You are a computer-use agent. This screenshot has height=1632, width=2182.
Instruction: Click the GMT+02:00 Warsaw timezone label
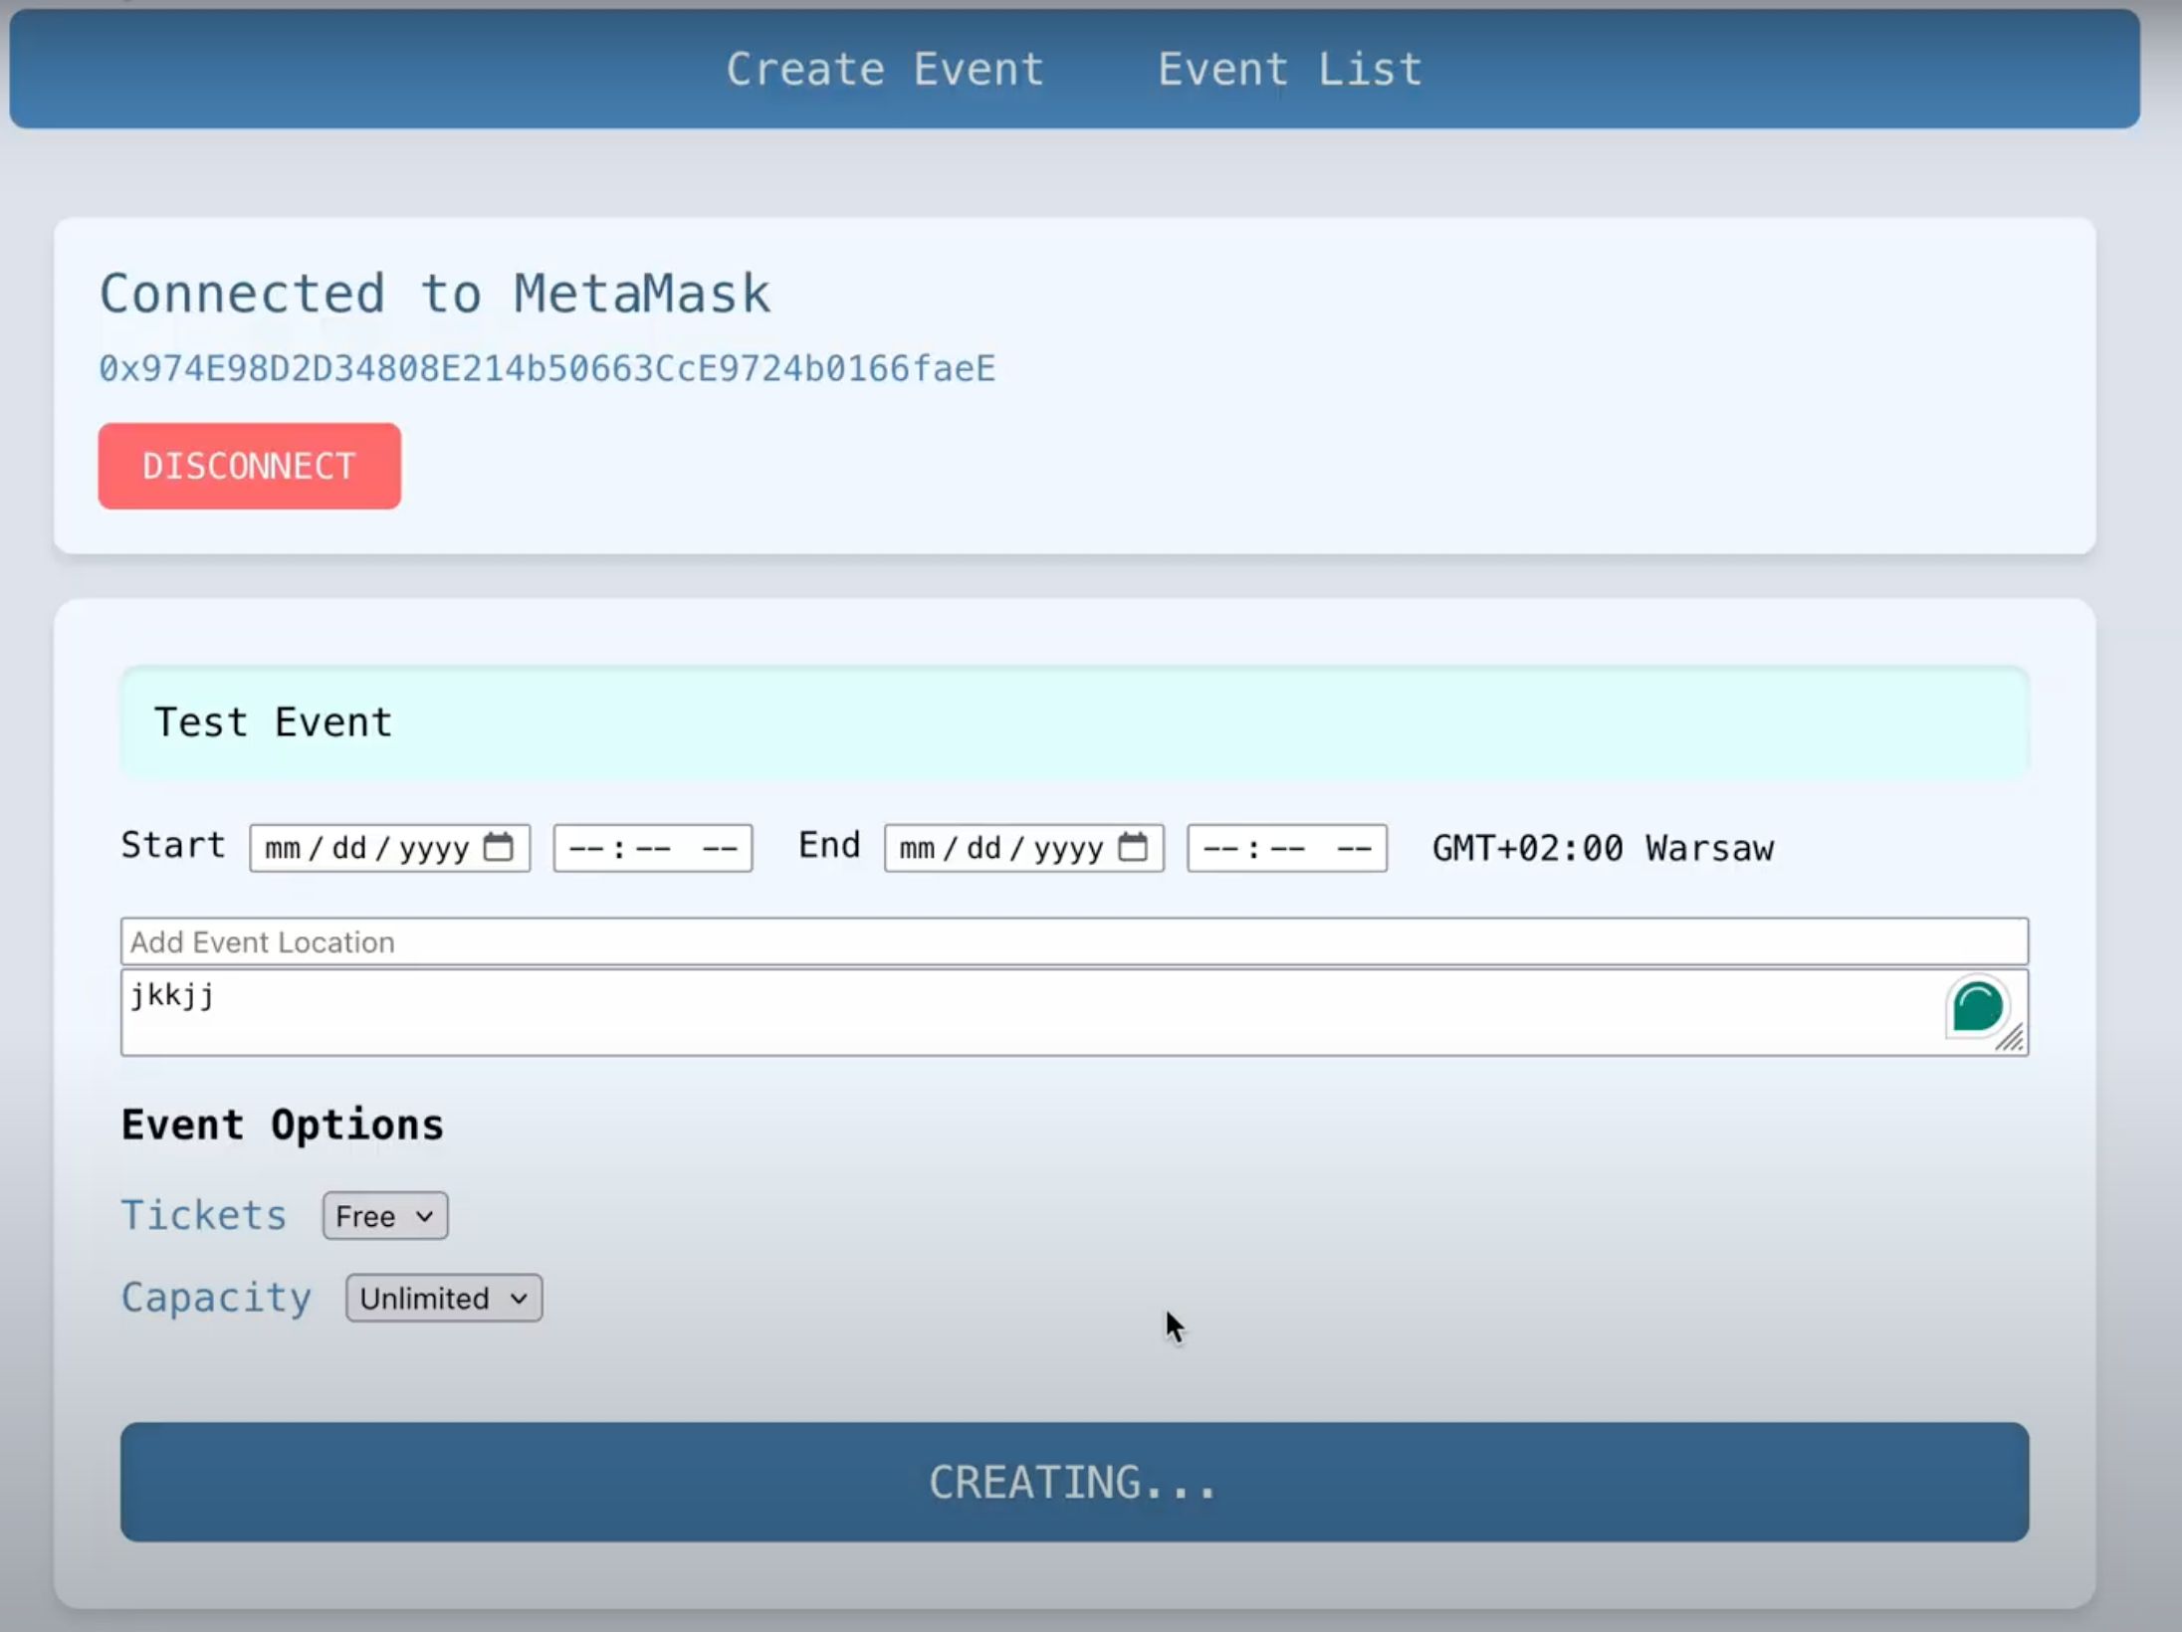point(1603,848)
